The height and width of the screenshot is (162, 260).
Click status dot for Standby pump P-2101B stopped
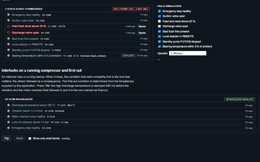(9, 50)
